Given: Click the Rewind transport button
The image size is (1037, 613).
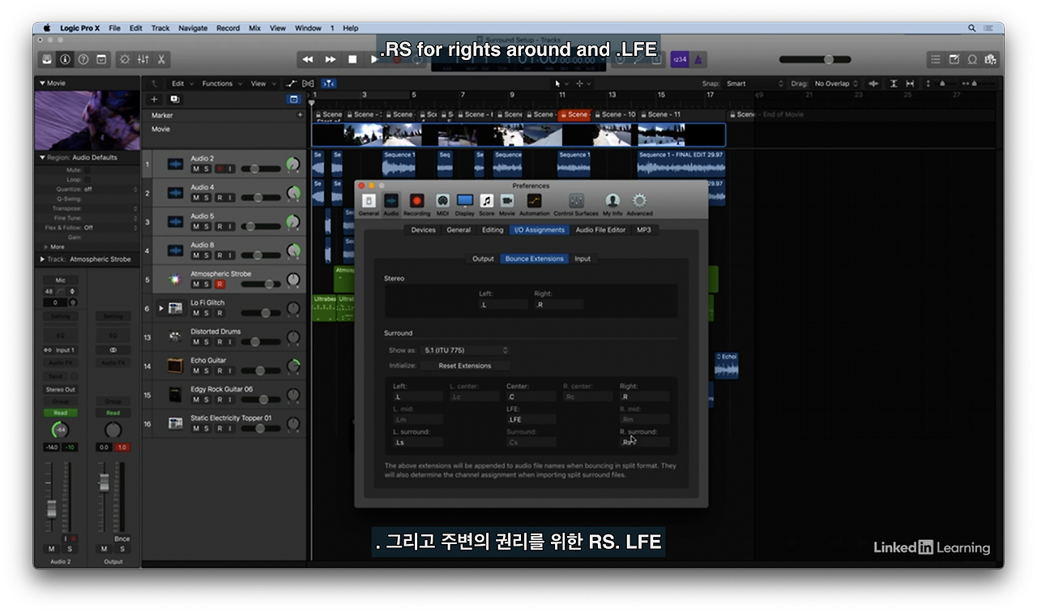Looking at the screenshot, I should pyautogui.click(x=308, y=59).
